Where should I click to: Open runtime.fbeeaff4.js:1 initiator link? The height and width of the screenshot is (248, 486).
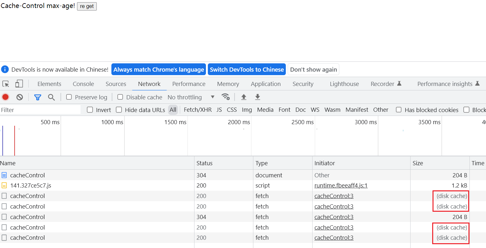pyautogui.click(x=341, y=185)
